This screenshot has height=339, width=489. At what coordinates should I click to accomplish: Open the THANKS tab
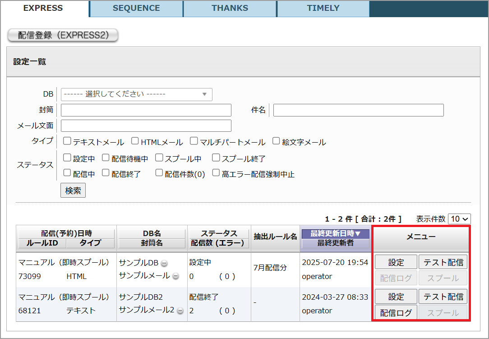click(230, 8)
